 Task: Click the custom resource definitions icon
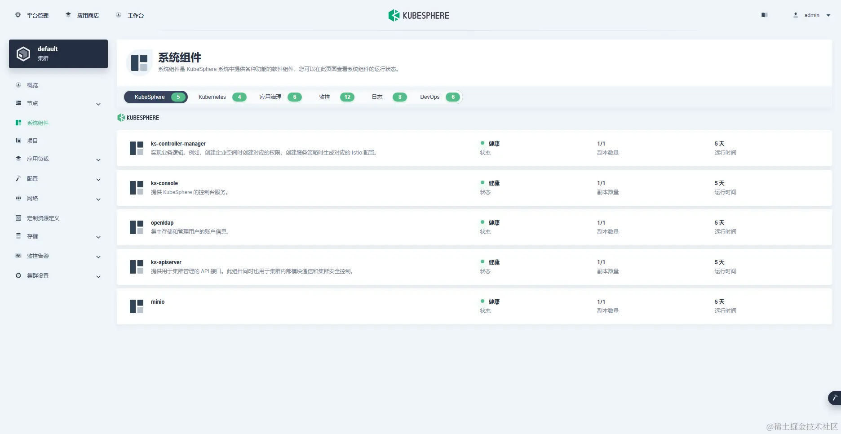(x=18, y=218)
